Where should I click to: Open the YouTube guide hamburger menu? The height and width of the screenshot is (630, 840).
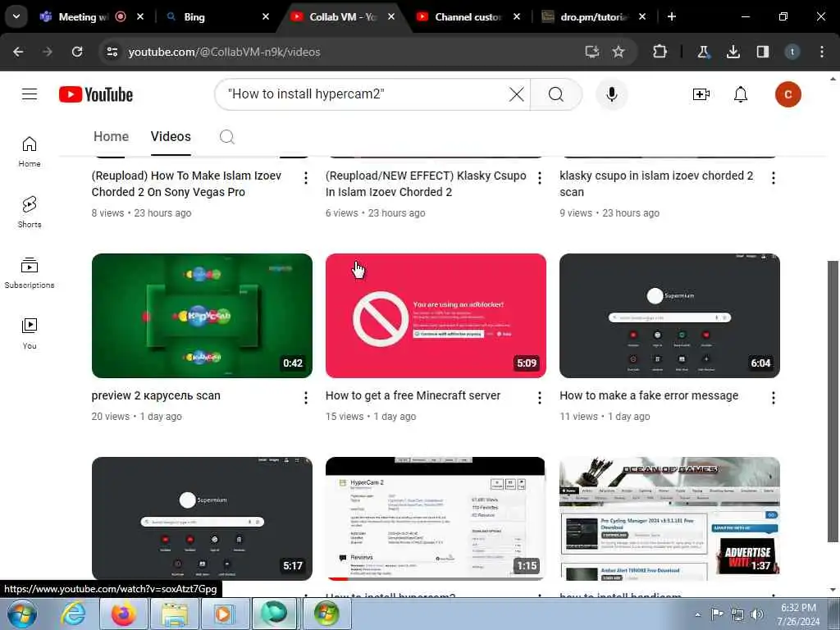pos(30,94)
